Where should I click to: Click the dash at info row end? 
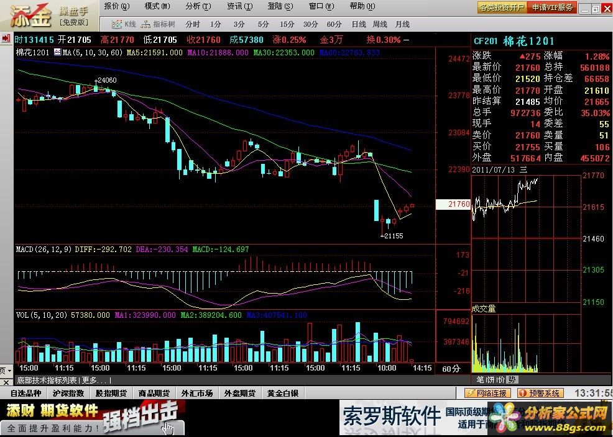coord(406,40)
